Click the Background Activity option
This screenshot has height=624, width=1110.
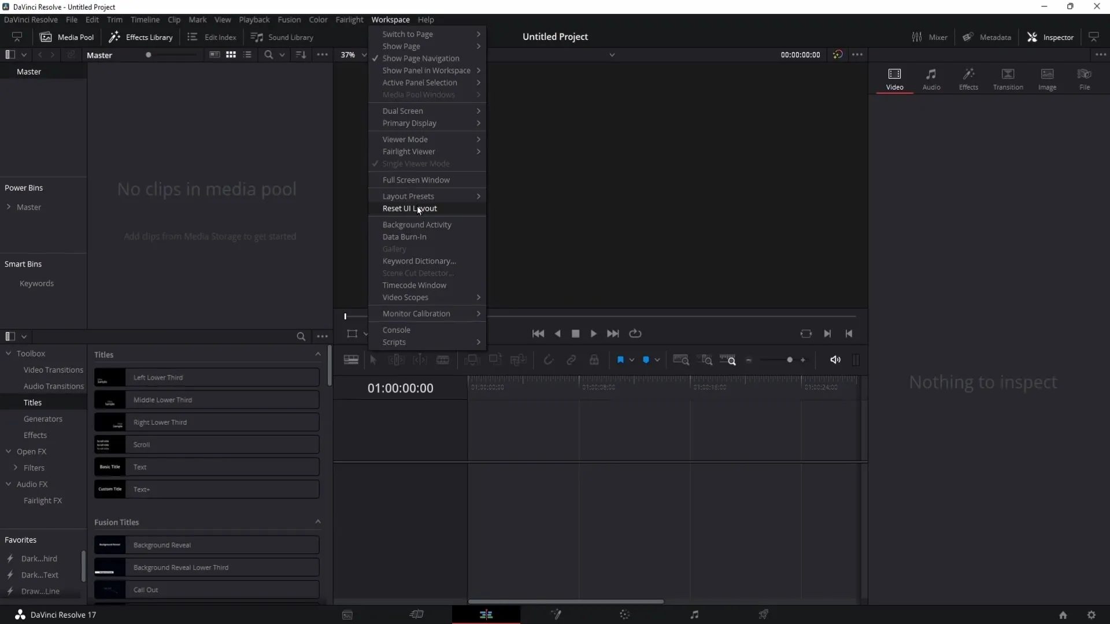tap(418, 224)
